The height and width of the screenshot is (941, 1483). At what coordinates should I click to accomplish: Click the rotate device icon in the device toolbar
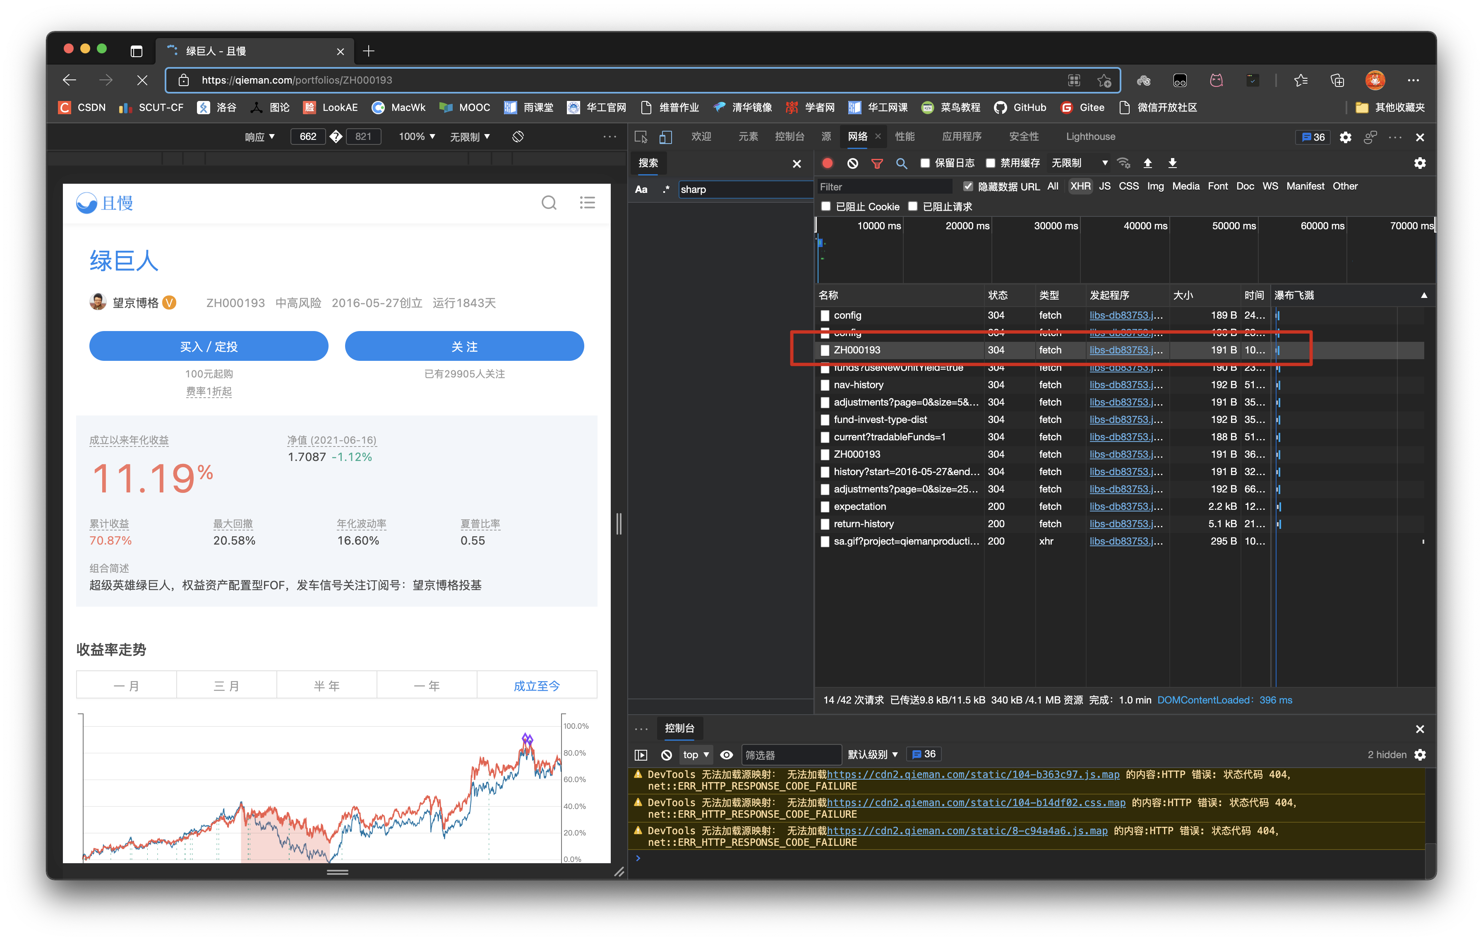point(518,137)
